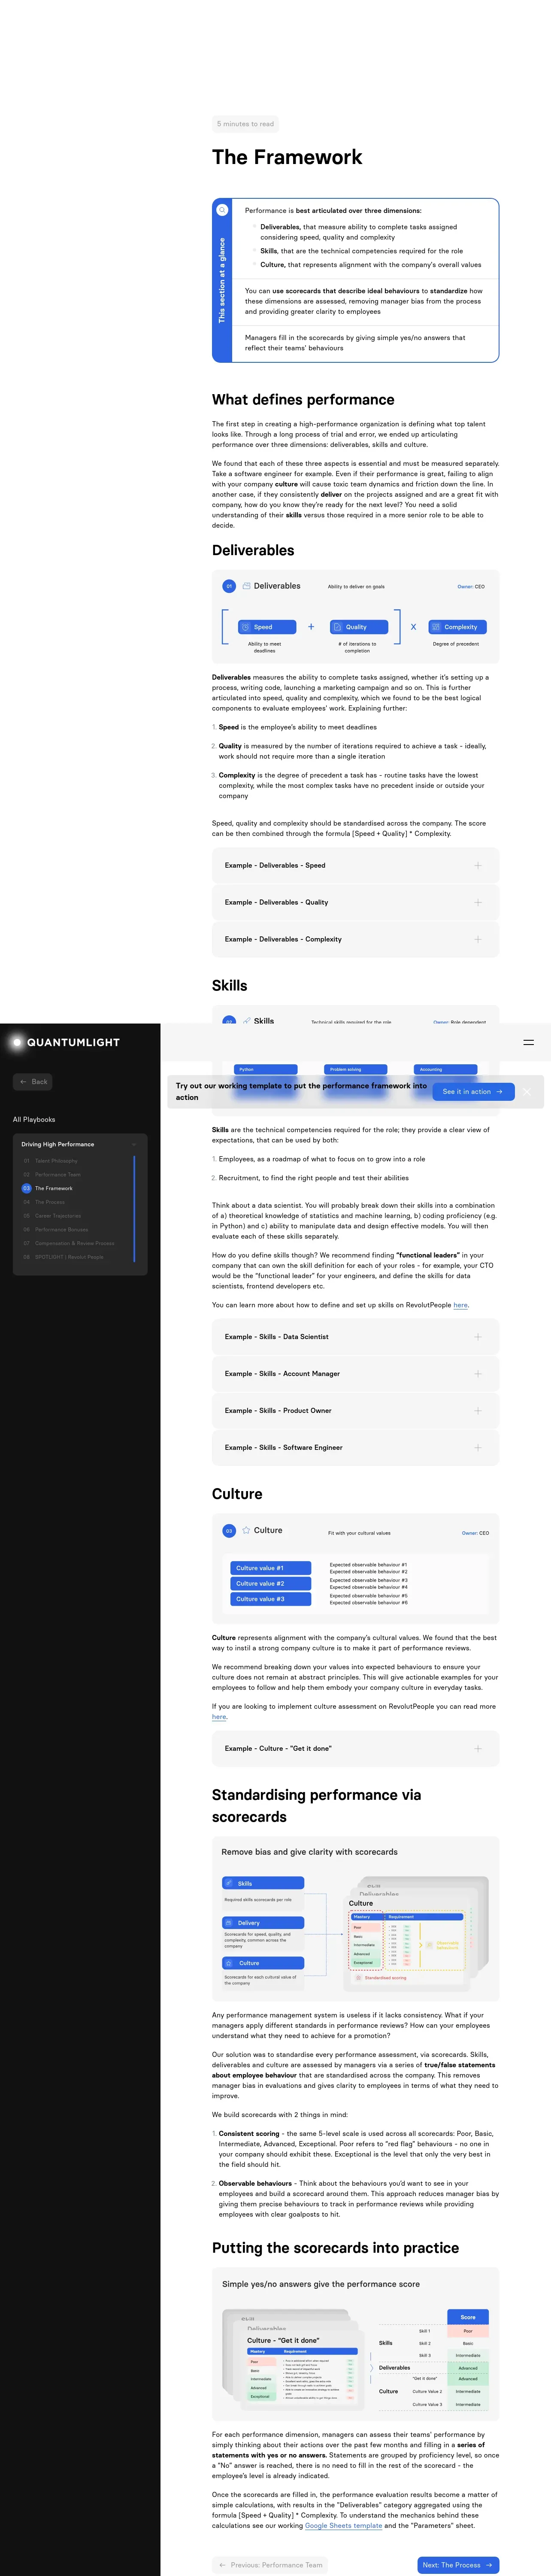Screen dimensions: 551x2576
Task: Expand Example - Skills - Product Owner
Action: 355,1411
